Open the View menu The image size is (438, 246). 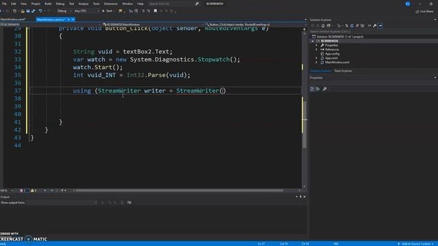(24, 4)
